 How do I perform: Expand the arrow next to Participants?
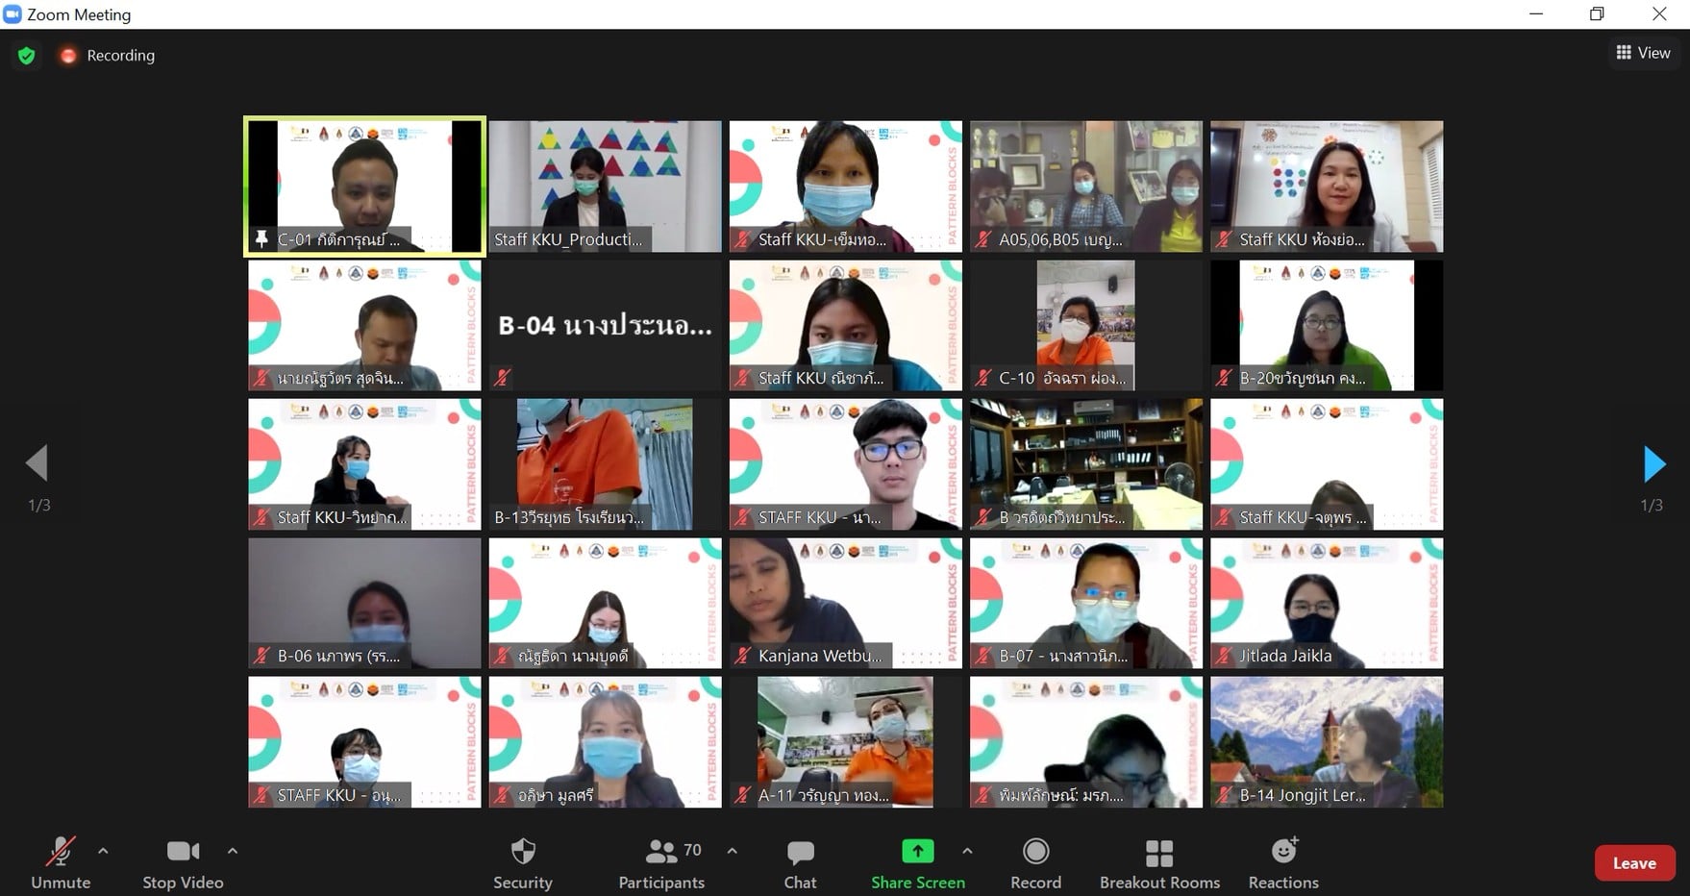pos(733,851)
